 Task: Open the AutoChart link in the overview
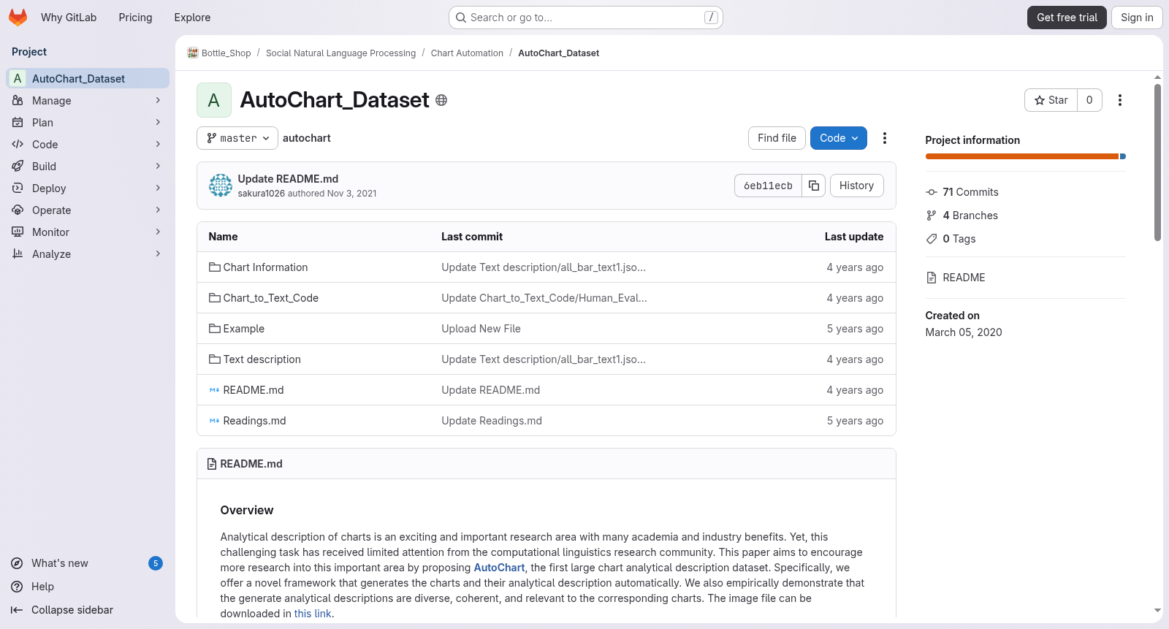pyautogui.click(x=499, y=568)
